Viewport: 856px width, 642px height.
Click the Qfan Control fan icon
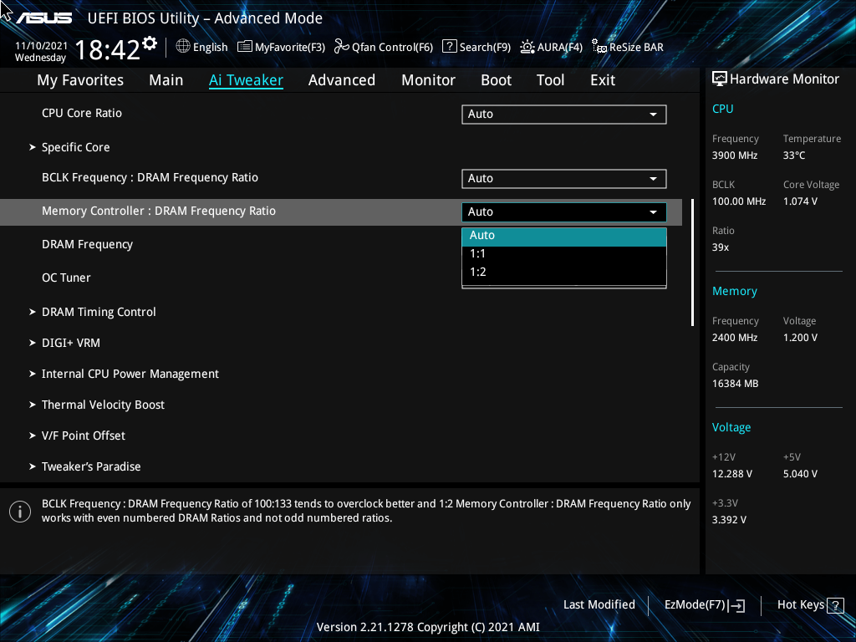coord(342,47)
